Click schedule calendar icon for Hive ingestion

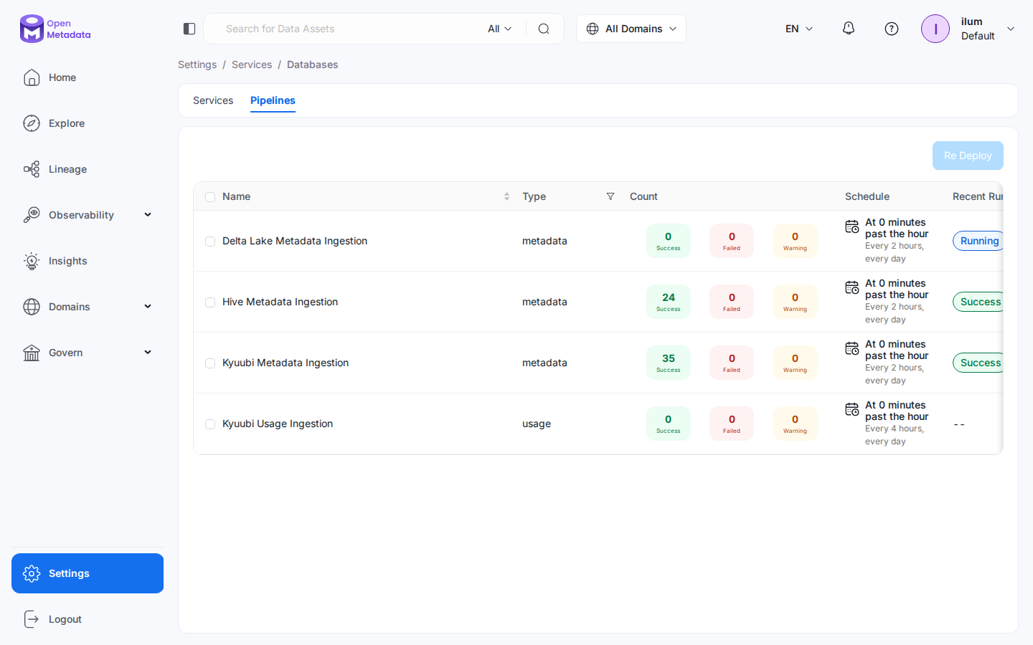[x=852, y=287]
